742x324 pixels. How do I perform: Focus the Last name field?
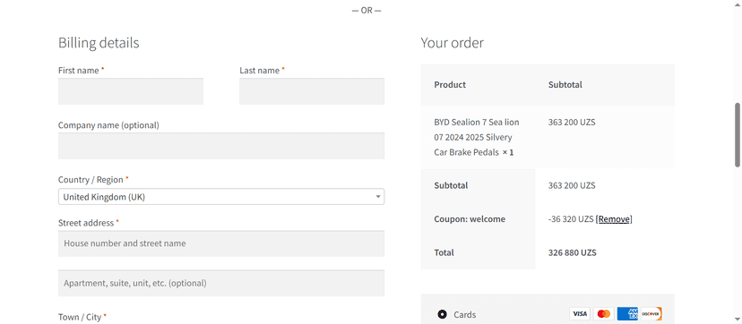tap(312, 91)
